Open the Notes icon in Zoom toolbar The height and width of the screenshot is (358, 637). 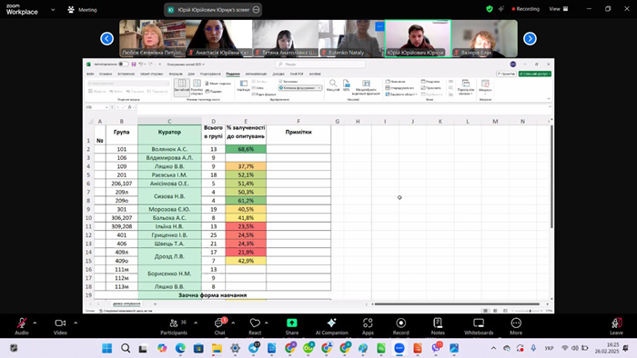click(x=438, y=326)
